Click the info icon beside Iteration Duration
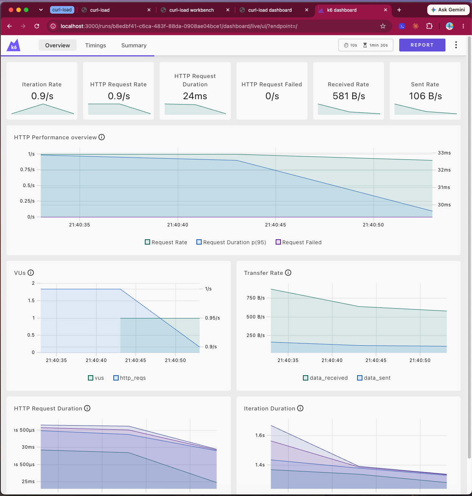 point(300,408)
